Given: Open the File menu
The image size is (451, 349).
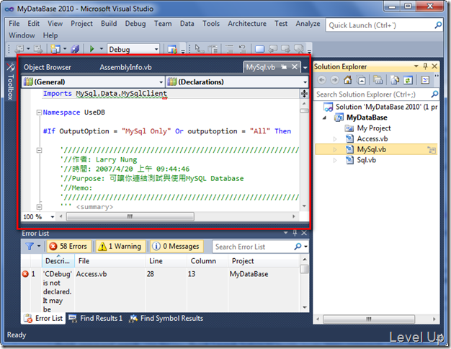Looking at the screenshot, I should pyautogui.click(x=14, y=24).
